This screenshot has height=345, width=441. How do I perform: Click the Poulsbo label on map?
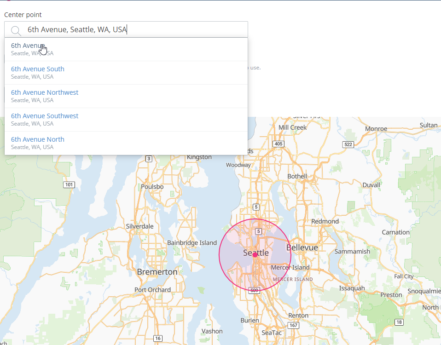(x=152, y=187)
